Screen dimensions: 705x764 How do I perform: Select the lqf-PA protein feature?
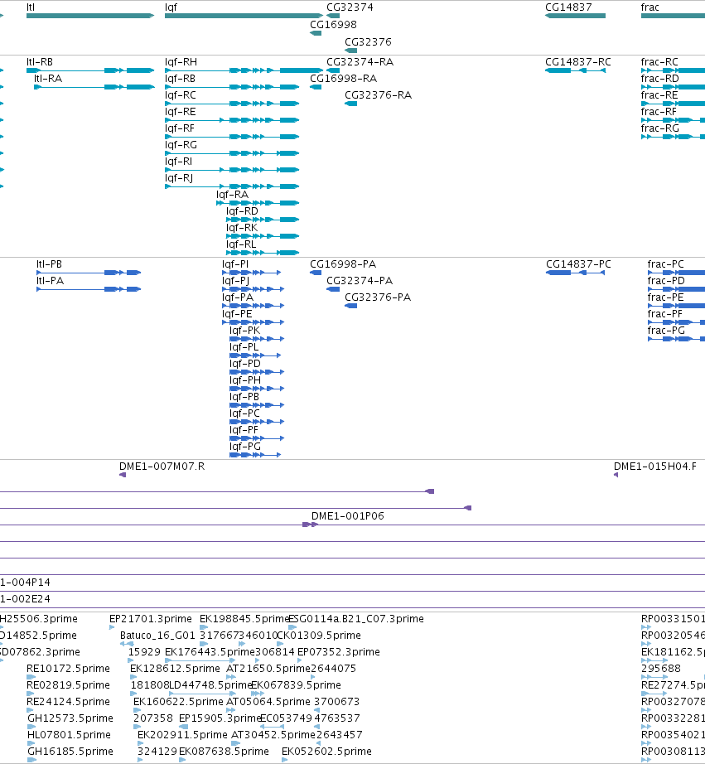254,306
